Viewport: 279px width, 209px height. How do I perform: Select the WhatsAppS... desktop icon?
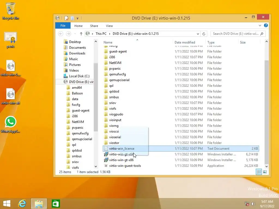point(11,124)
